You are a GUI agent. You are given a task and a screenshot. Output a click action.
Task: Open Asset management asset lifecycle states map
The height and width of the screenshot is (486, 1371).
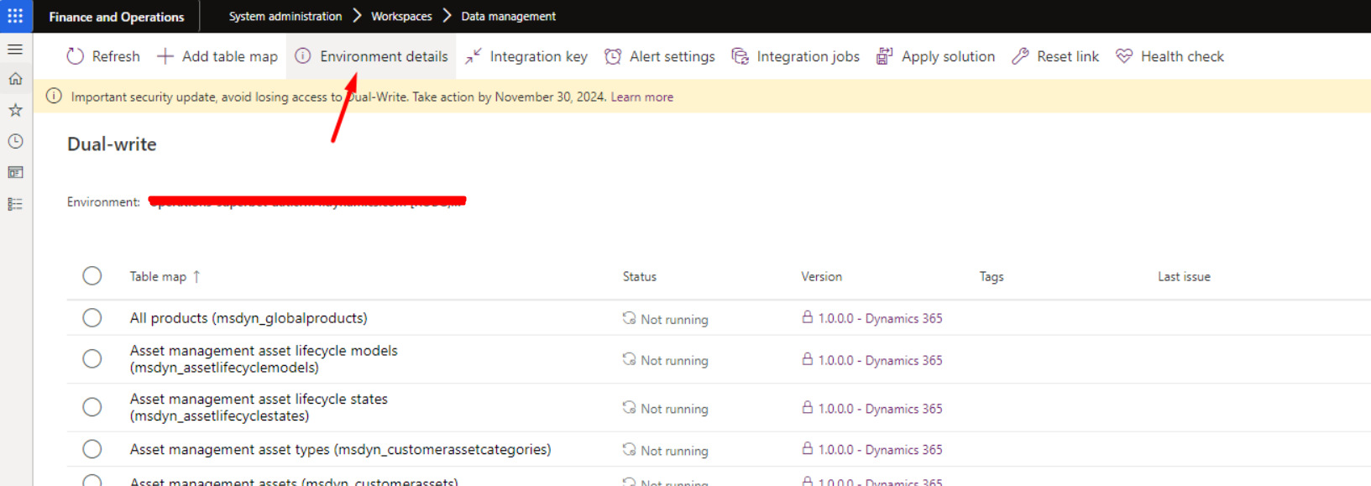pos(259,407)
